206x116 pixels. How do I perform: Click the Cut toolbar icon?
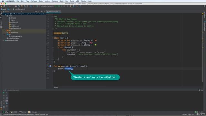(x=16, y=6)
